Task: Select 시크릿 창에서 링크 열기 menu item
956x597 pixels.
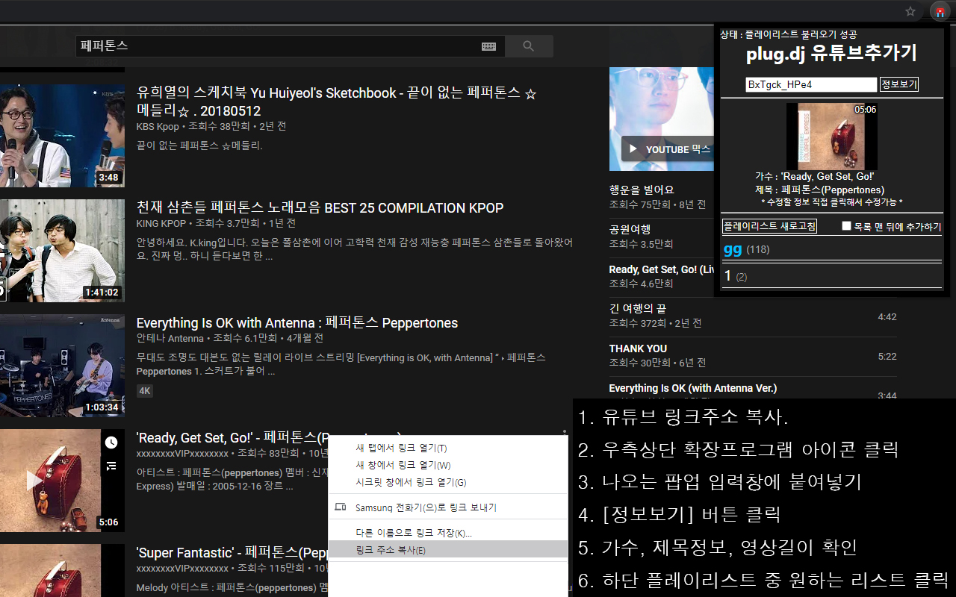Action: pos(448,482)
